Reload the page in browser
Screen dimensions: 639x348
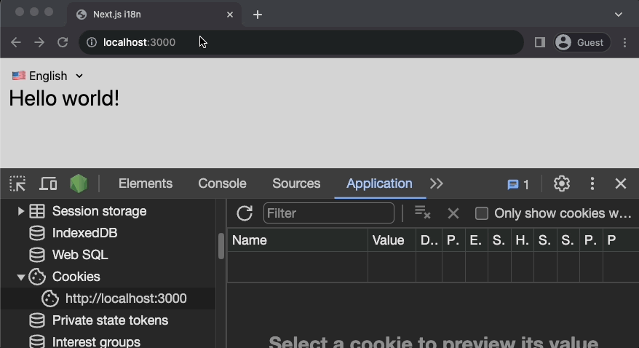pyautogui.click(x=63, y=42)
